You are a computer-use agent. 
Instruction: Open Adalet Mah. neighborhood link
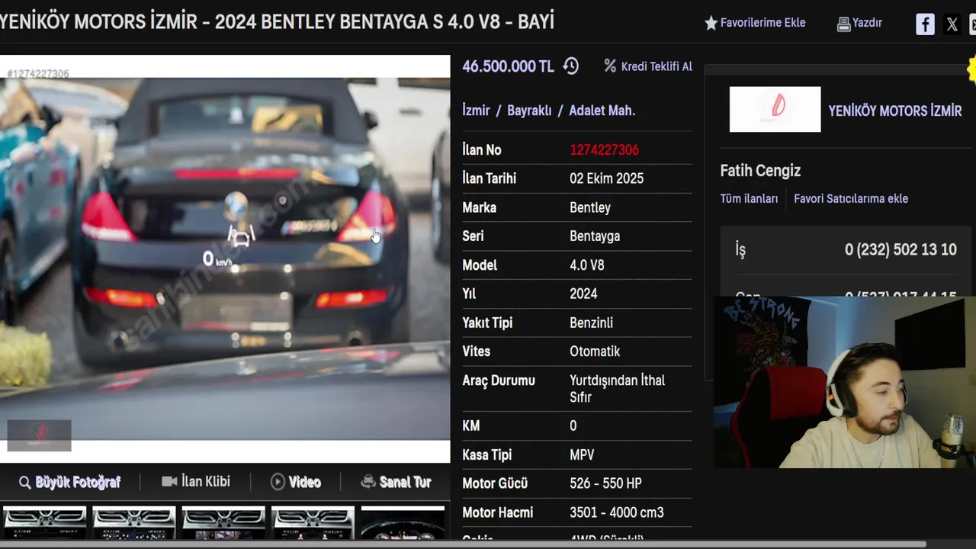coord(602,111)
